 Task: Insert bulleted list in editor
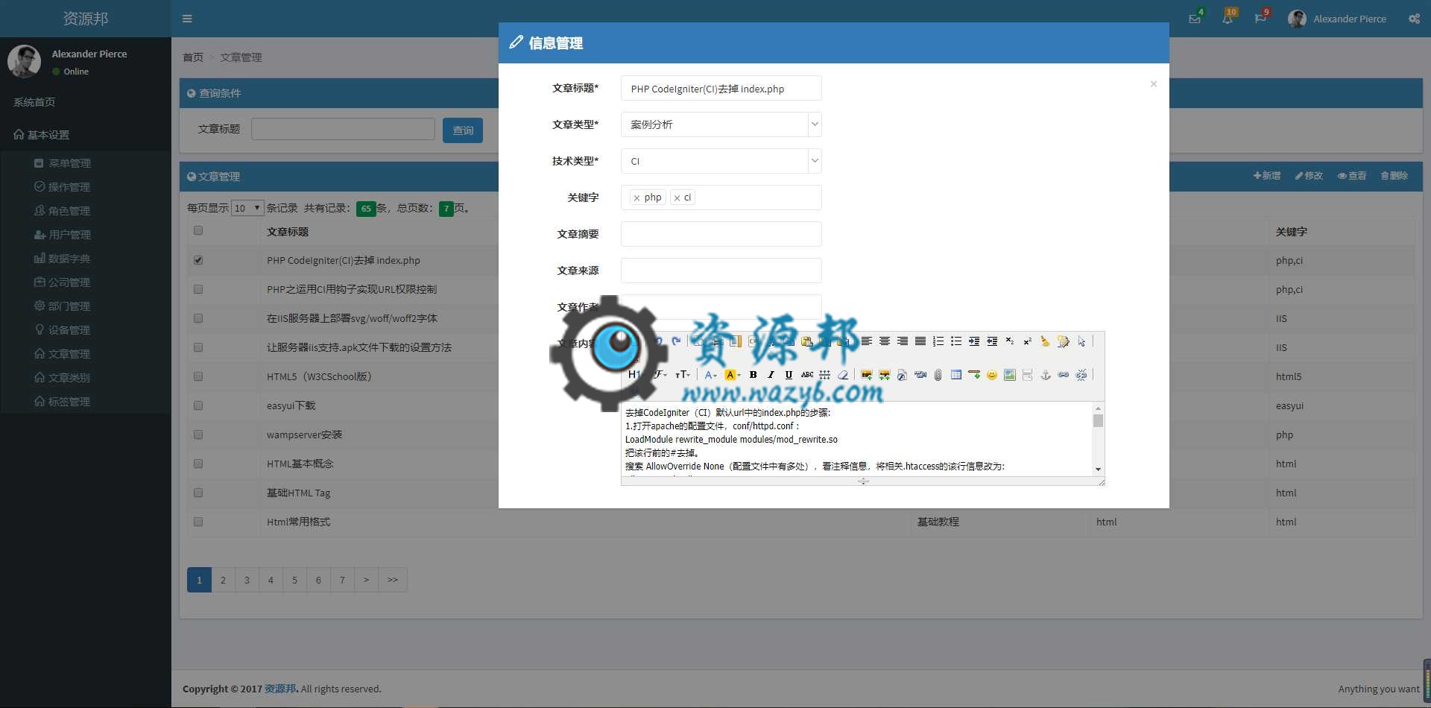[956, 341]
